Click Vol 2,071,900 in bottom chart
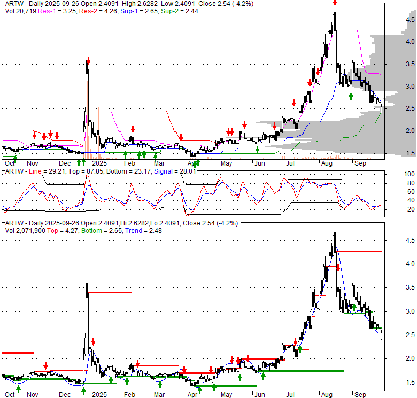 point(25,231)
